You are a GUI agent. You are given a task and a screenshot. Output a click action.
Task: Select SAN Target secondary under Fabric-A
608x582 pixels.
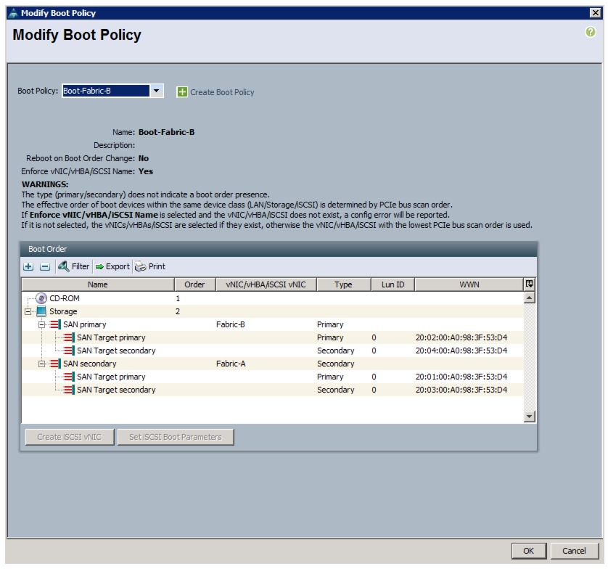pos(273,390)
